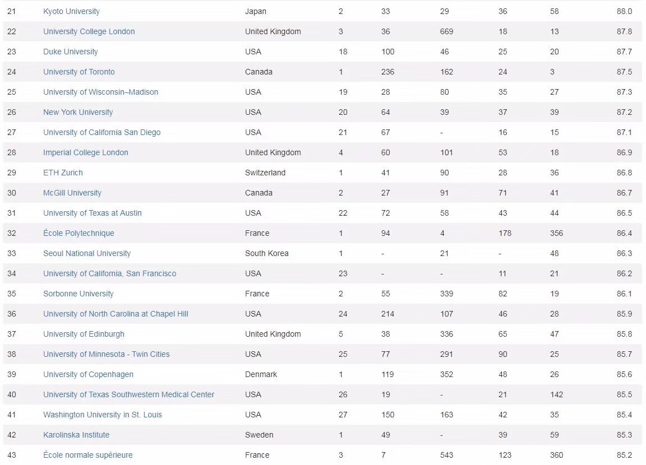
Task: Click McGill University link
Action: click(x=72, y=193)
